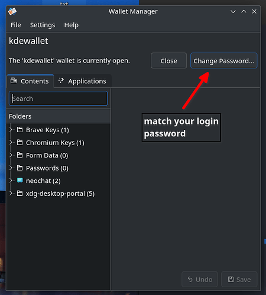Click in the Search field
This screenshot has width=266, height=295.
[x=59, y=99]
